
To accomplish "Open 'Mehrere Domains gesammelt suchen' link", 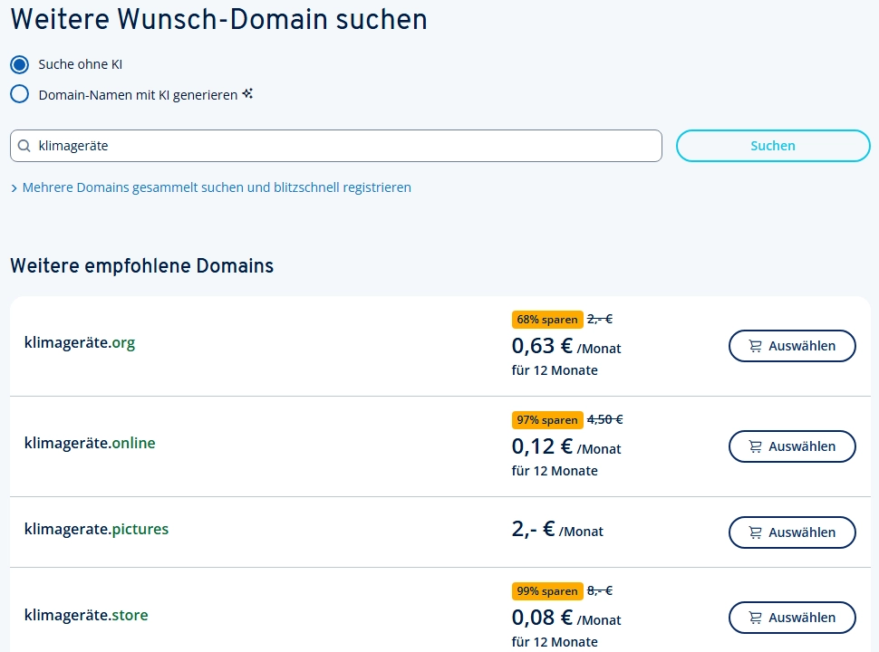I will click(x=217, y=187).
